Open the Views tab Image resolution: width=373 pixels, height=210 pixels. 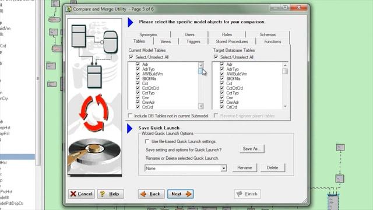(x=166, y=41)
